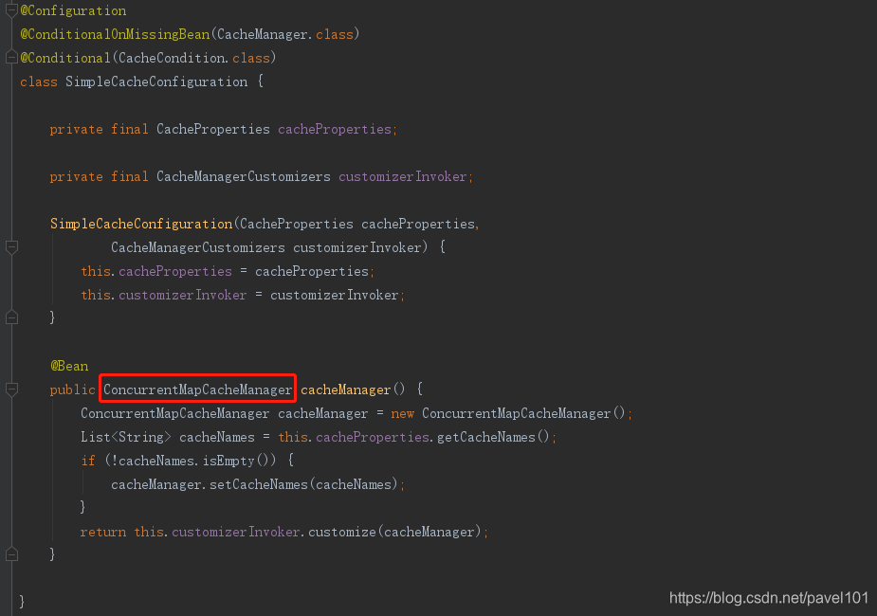Click the cacheProperties constructor parameter before the comma

(418, 224)
